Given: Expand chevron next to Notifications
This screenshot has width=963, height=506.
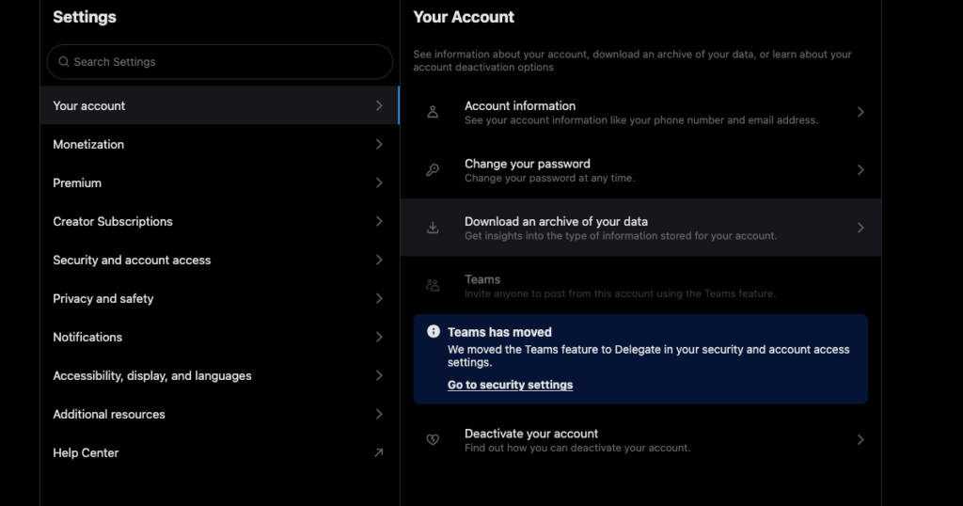Looking at the screenshot, I should [x=379, y=337].
